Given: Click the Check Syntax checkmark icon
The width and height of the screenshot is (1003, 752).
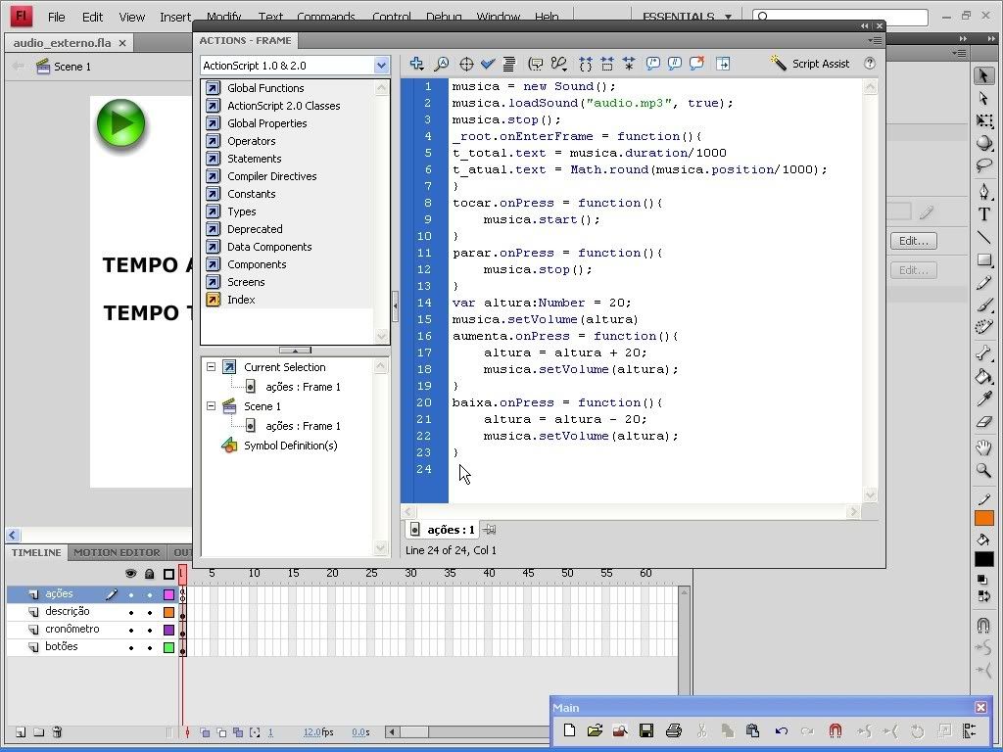Looking at the screenshot, I should coord(488,64).
